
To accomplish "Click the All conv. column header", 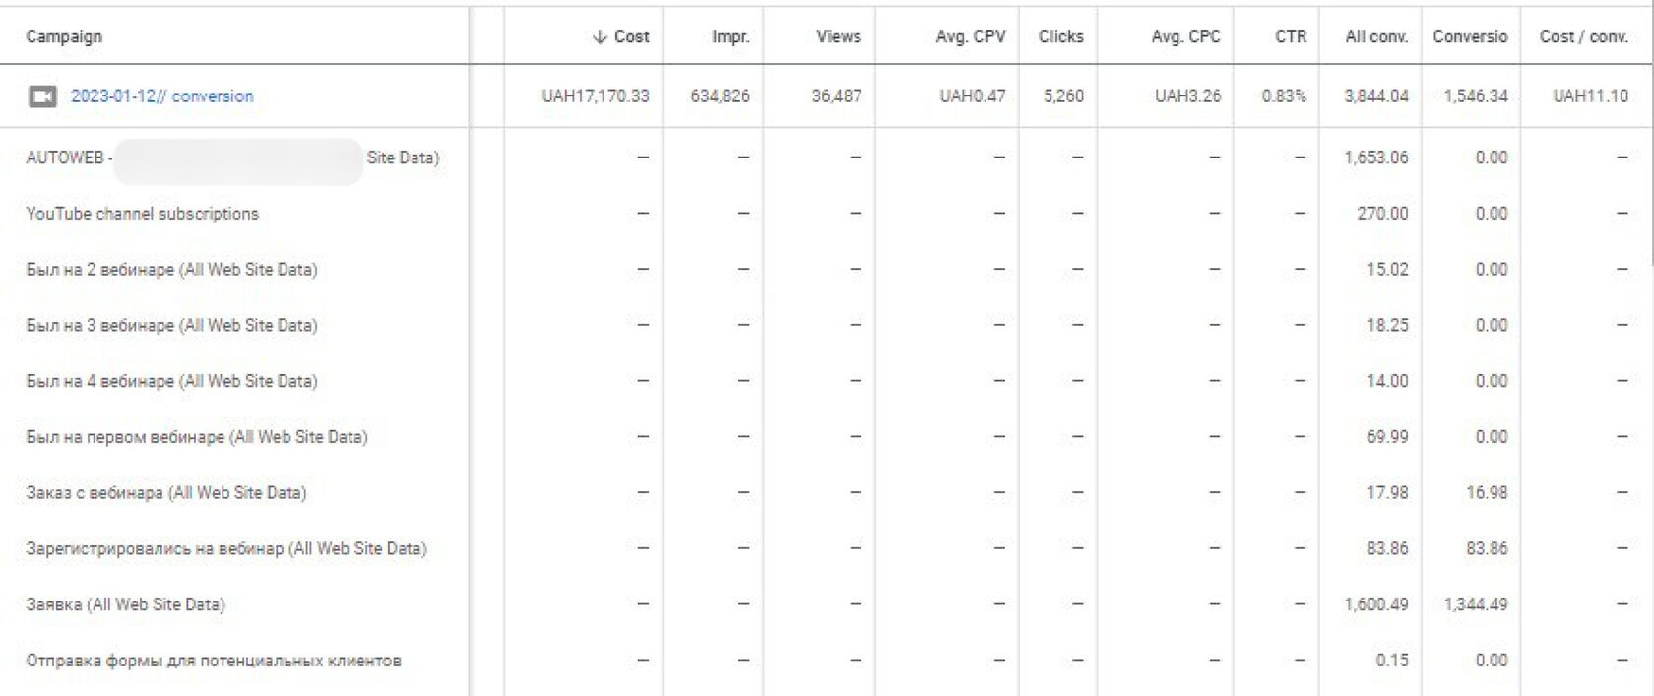I will click(x=1376, y=36).
